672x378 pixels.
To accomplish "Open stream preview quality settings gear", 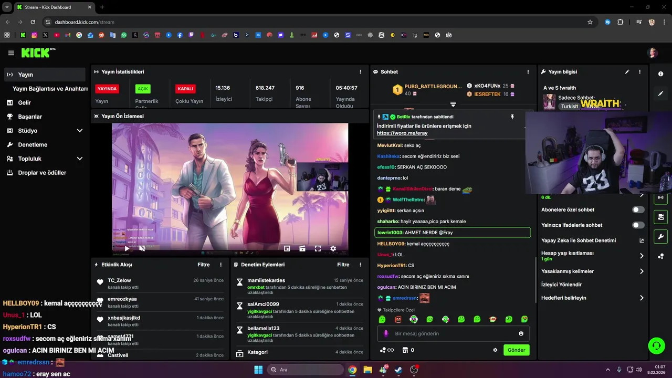I will (333, 248).
